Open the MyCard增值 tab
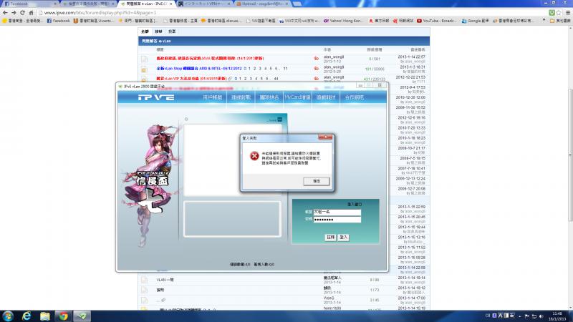Image resolution: width=573 pixels, height=322 pixels. 297,96
